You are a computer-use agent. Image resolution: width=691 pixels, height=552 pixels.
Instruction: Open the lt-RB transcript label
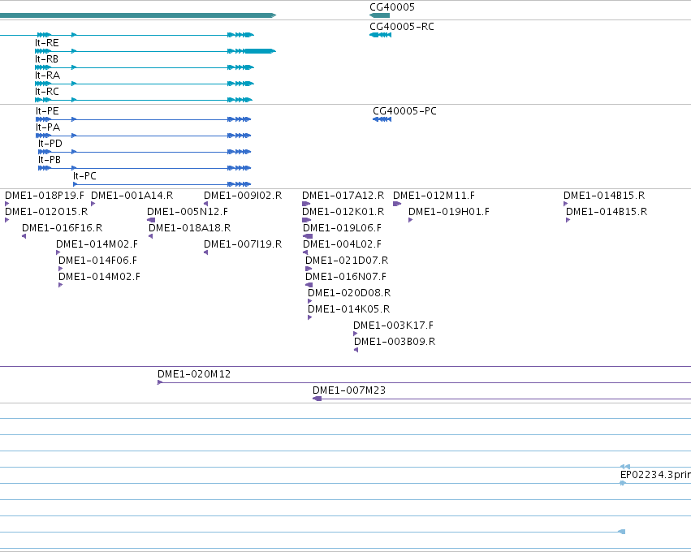[x=46, y=59]
